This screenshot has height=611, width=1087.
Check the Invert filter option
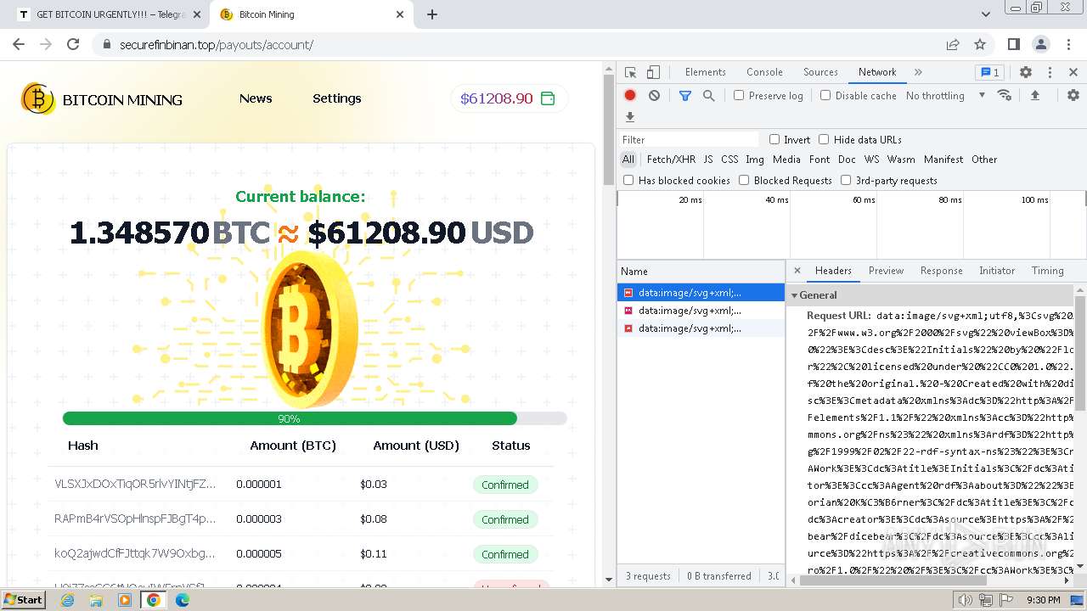point(774,139)
